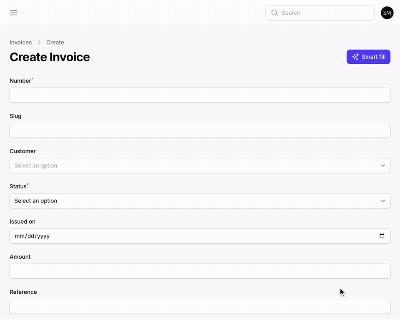Click into the Slug field
Image resolution: width=400 pixels, height=320 pixels.
click(x=200, y=130)
